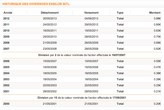Click the 'Année' column header

click(8, 13)
